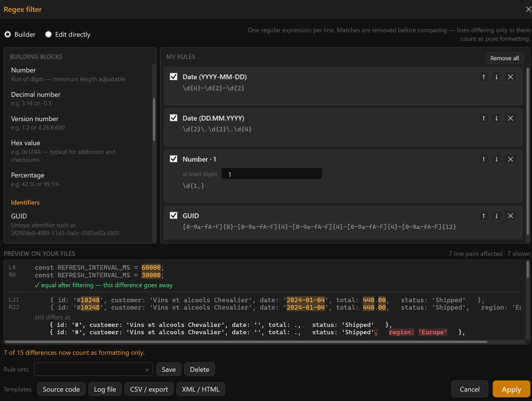Click the building blocks list scrollbar
The width and height of the screenshot is (532, 401).
point(154,119)
